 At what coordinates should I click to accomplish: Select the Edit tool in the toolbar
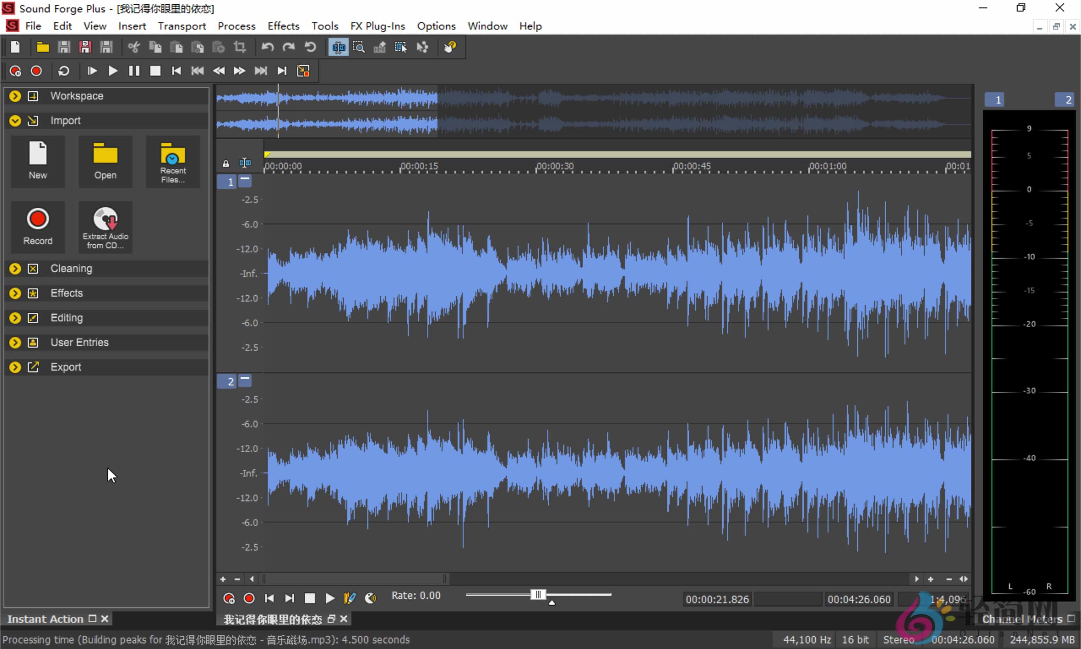pos(337,47)
